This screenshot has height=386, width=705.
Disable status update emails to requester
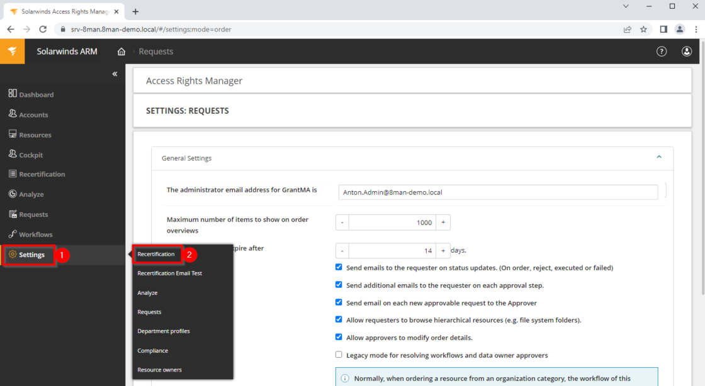point(339,267)
